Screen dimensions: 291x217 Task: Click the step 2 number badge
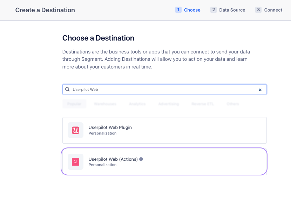click(x=214, y=10)
